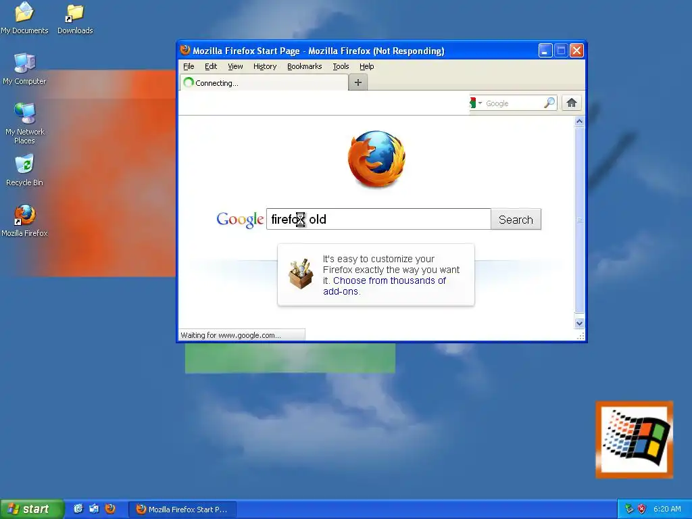
Task: Click the Windows logo picture on desktop
Action: pos(634,439)
